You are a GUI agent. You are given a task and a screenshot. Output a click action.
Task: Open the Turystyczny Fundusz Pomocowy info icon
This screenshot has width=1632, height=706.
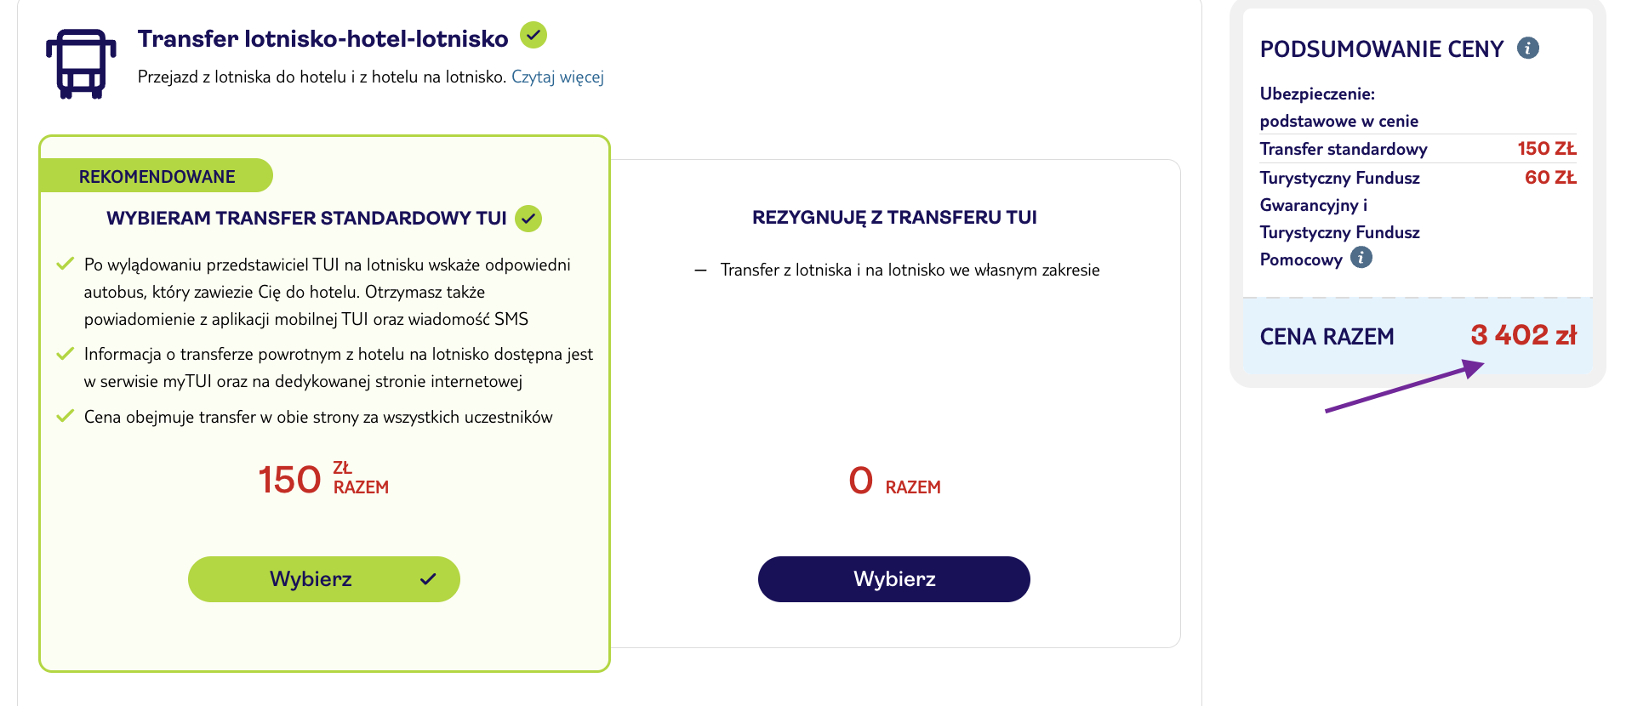(1361, 258)
